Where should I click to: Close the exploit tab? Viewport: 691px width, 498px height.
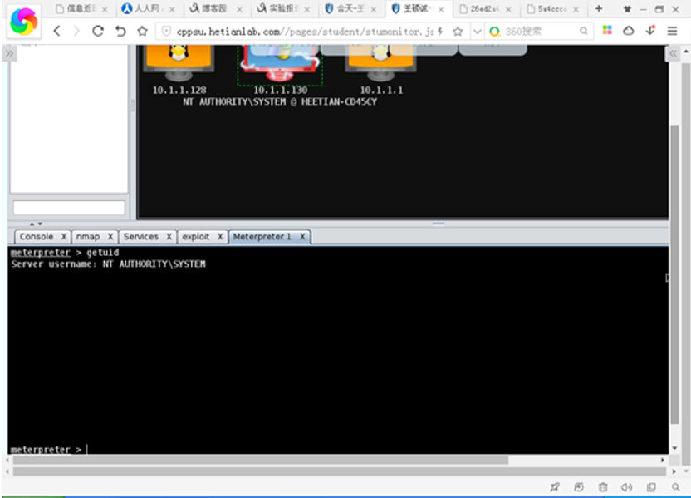(x=220, y=237)
